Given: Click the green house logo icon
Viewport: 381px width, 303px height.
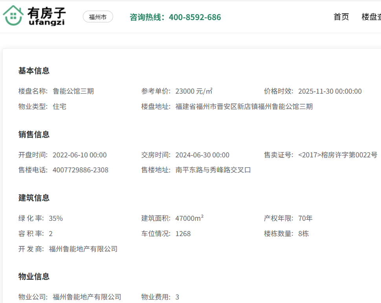Looking at the screenshot, I should [x=13, y=16].
